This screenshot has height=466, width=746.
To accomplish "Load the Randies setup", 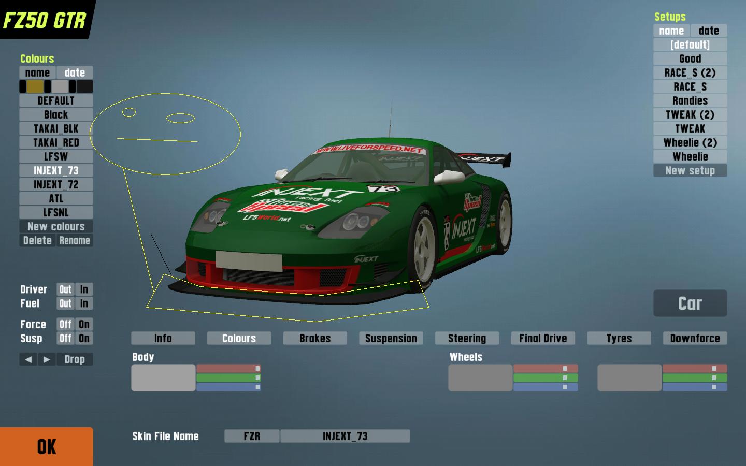I will coord(690,100).
